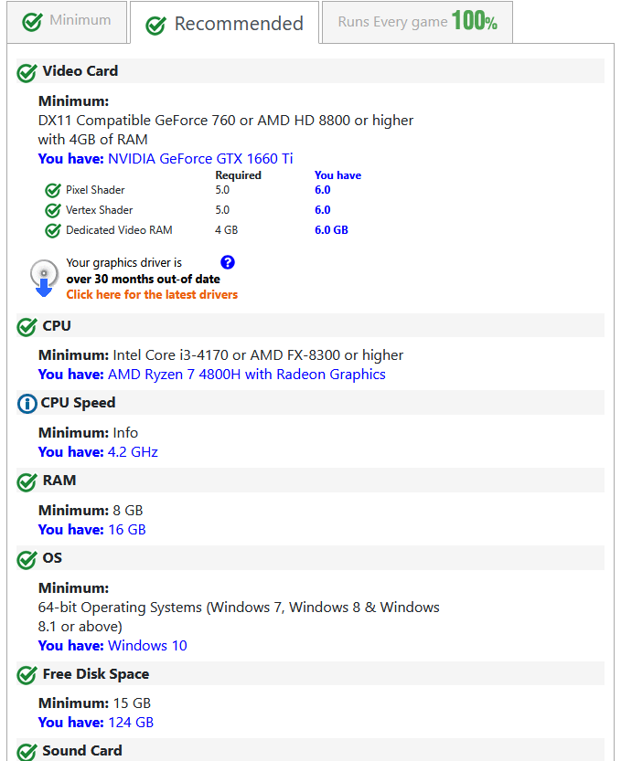Click the Dedicated Video RAM label
The image size is (621, 761).
point(119,229)
